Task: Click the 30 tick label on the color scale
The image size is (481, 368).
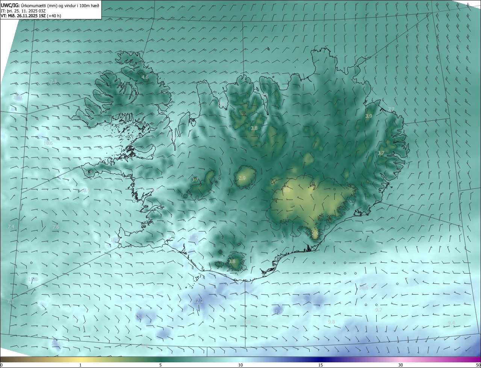Action: coord(401,365)
